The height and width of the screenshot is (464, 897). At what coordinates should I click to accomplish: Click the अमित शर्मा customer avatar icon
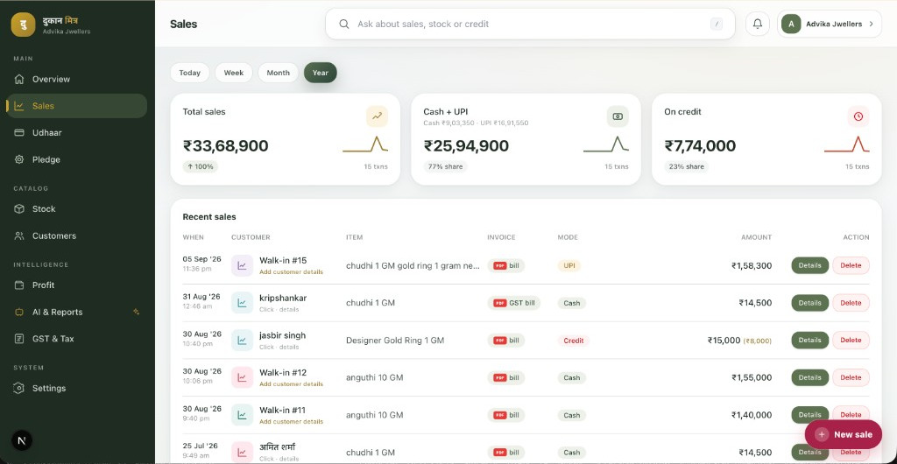point(242,452)
